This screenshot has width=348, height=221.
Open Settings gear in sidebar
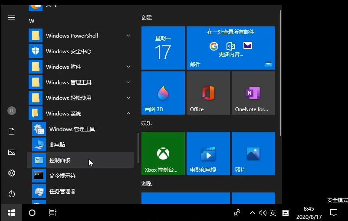point(12,173)
